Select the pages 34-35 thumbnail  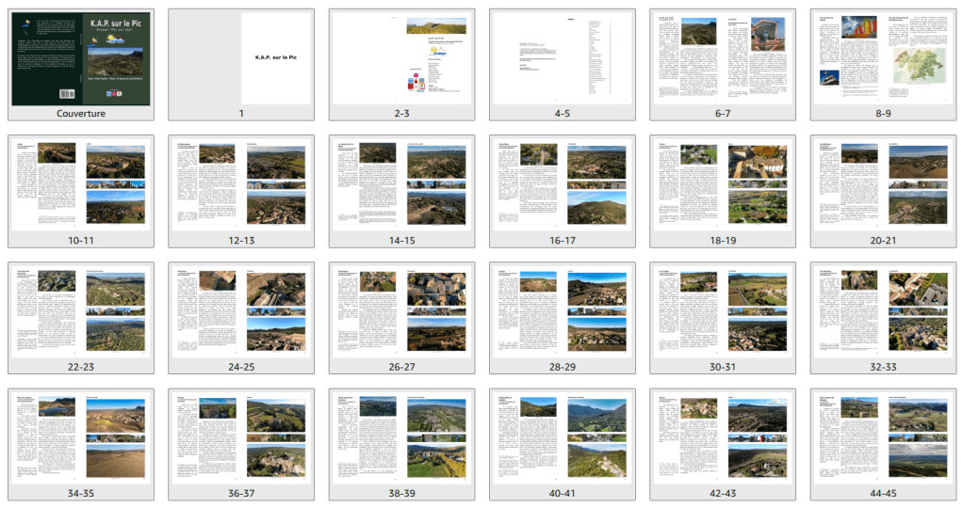pos(80,436)
